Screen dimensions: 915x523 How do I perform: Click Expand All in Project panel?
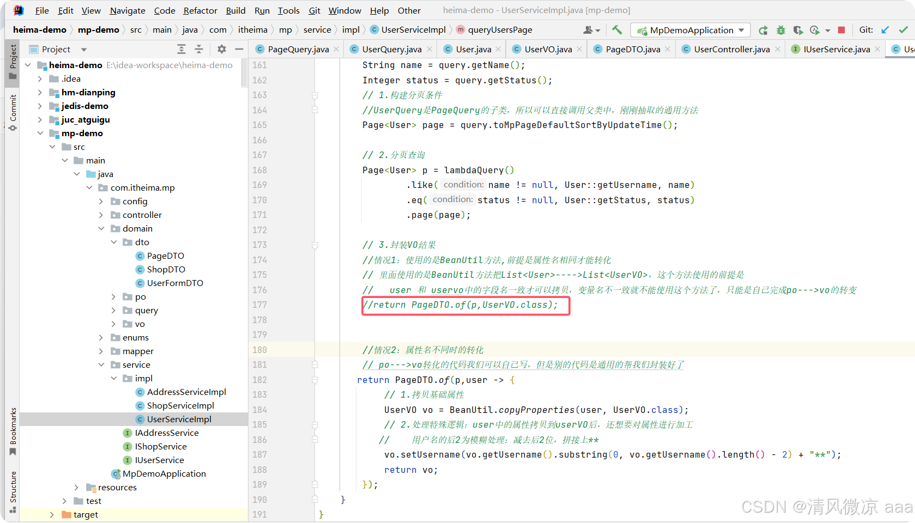pos(181,49)
